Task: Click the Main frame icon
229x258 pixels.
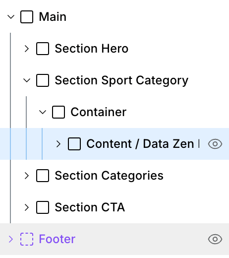Action: coord(27,17)
